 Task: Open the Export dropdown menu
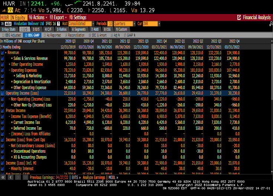58,17
